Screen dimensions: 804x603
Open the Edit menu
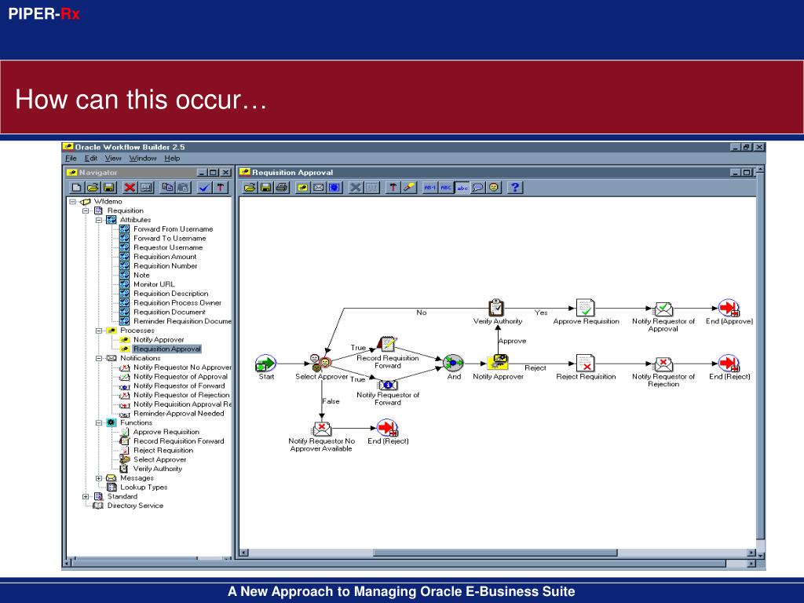pyautogui.click(x=91, y=159)
